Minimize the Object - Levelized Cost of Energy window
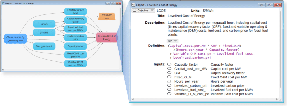287x106 pixels. [x=262, y=5]
